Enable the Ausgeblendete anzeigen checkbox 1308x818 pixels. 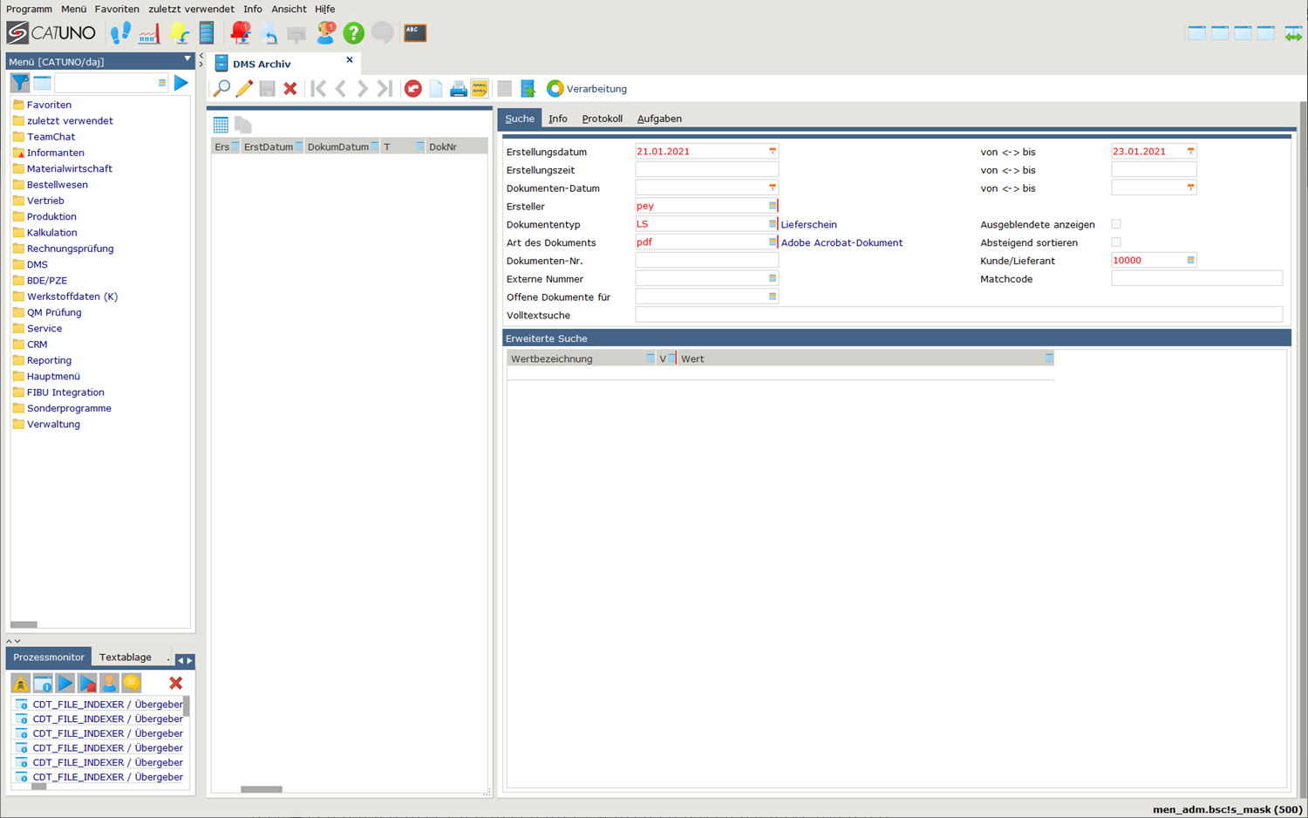click(1116, 224)
